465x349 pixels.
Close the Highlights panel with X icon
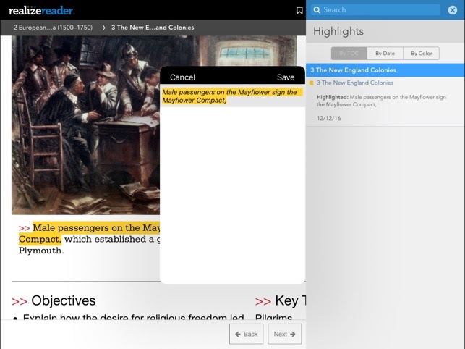452,10
